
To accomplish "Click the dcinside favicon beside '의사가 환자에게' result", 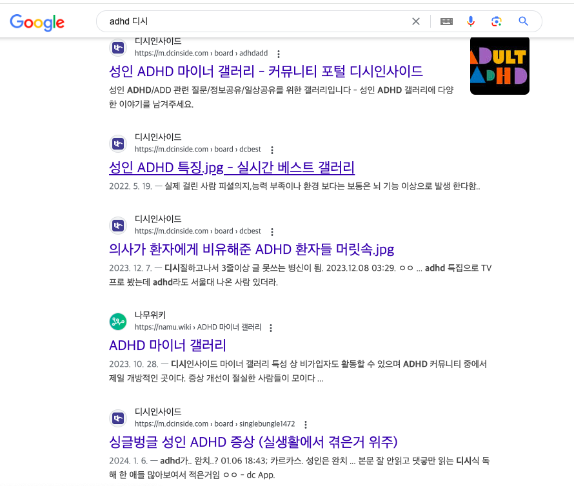I will point(118,226).
